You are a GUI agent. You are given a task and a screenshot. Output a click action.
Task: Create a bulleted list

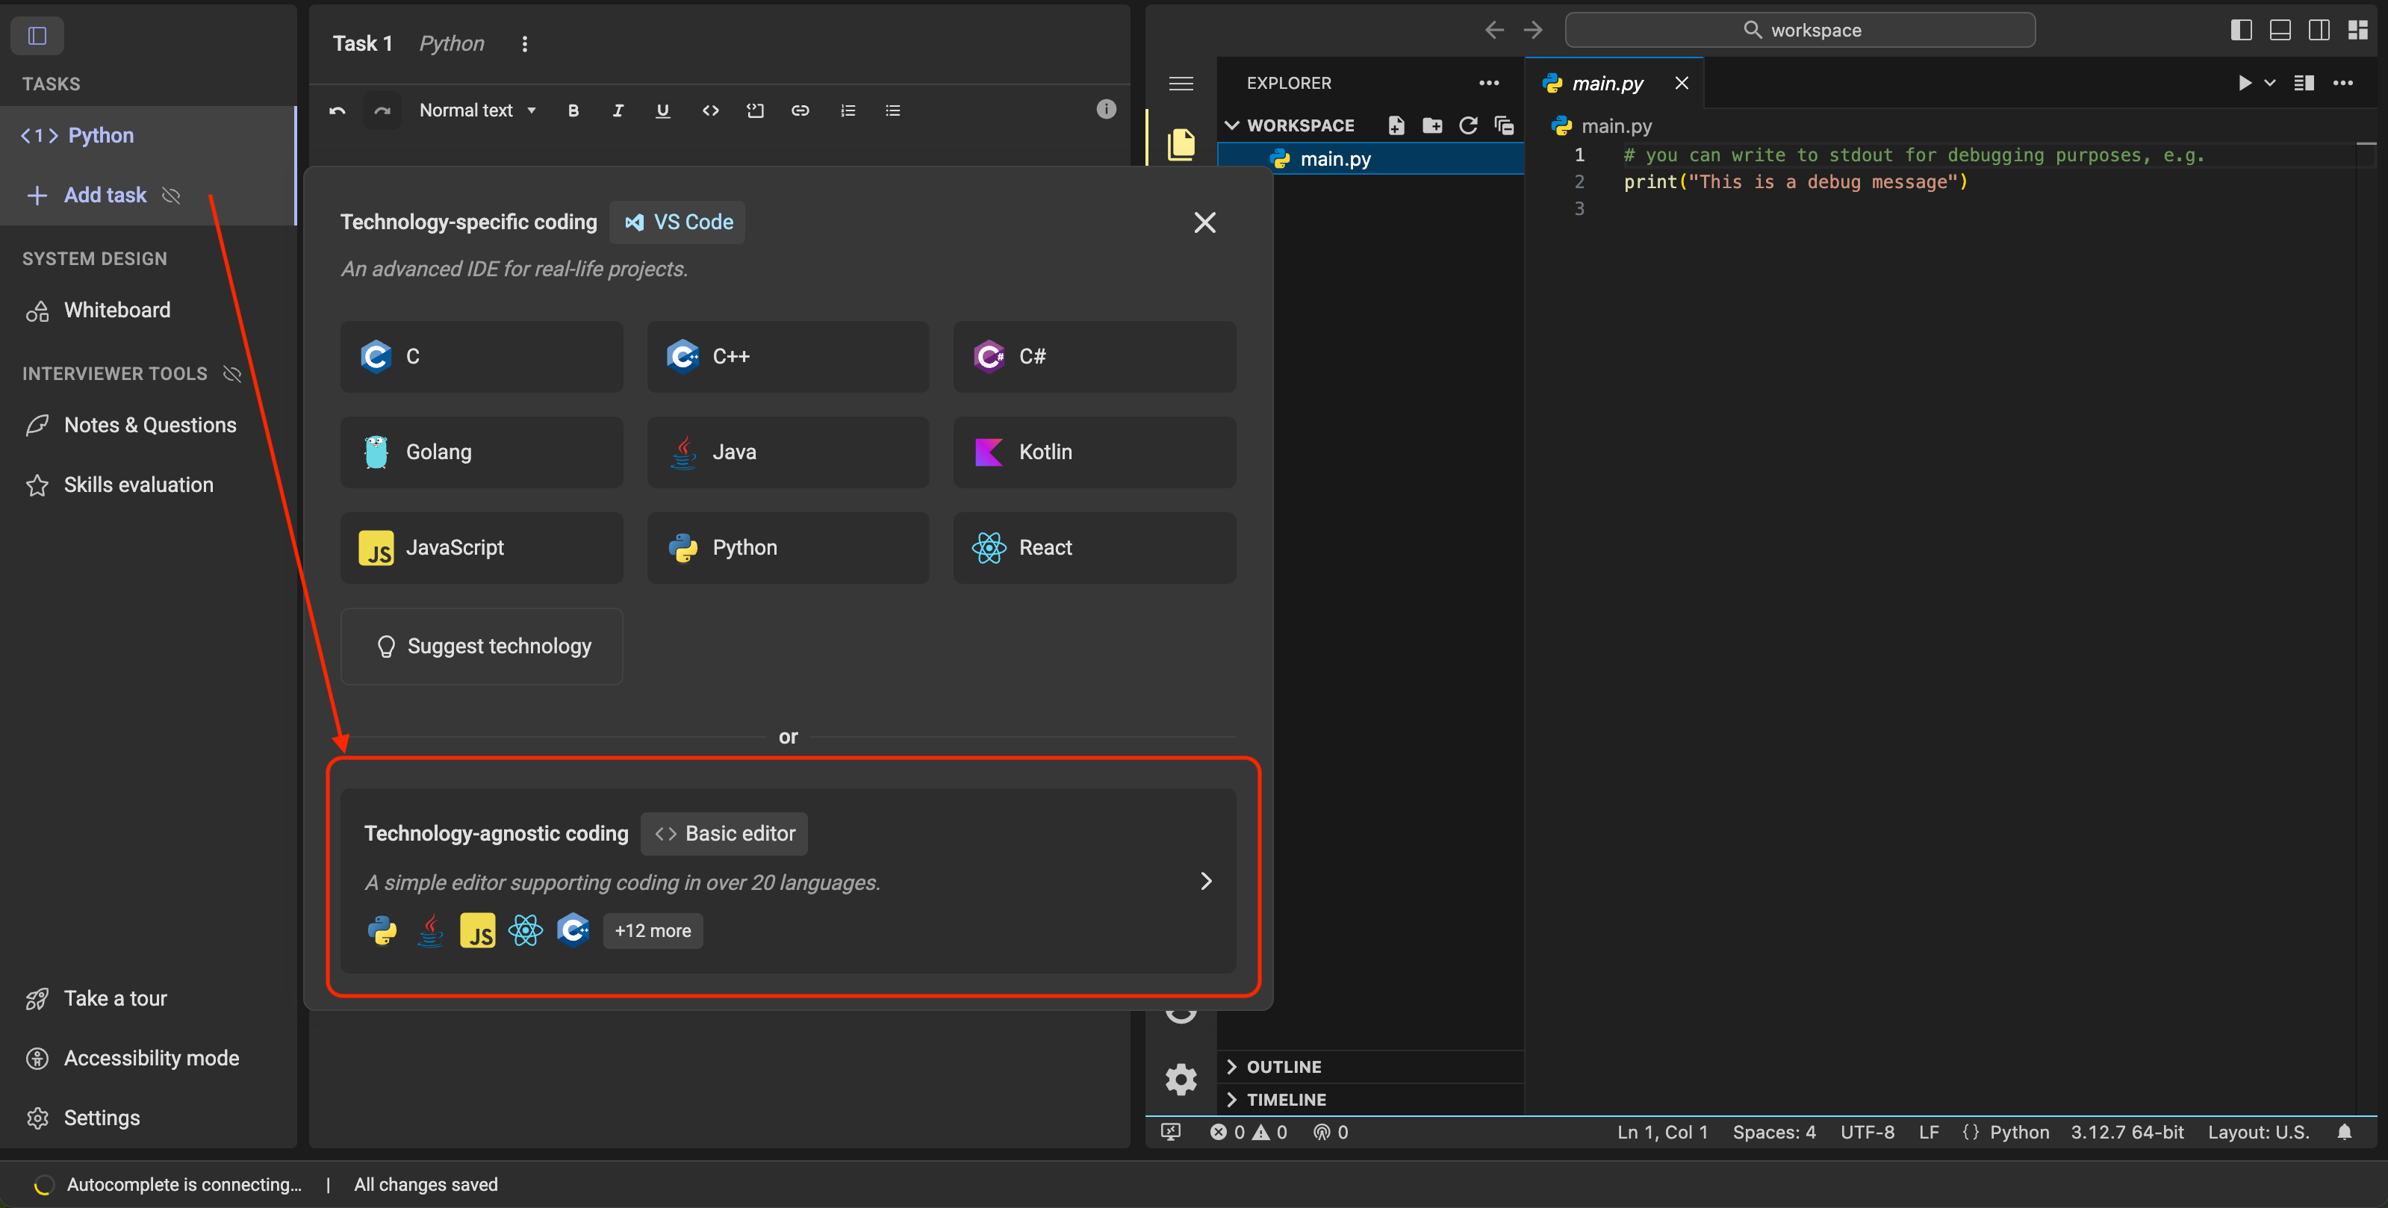pyautogui.click(x=893, y=110)
